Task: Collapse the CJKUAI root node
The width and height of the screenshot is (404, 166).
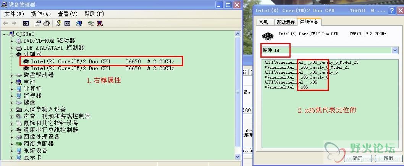Action: coord(4,34)
